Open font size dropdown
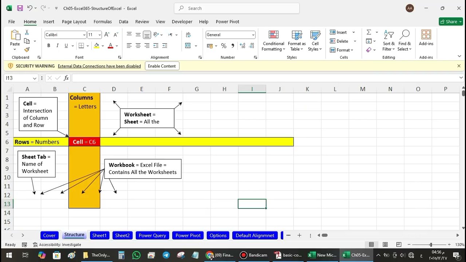 (x=100, y=35)
